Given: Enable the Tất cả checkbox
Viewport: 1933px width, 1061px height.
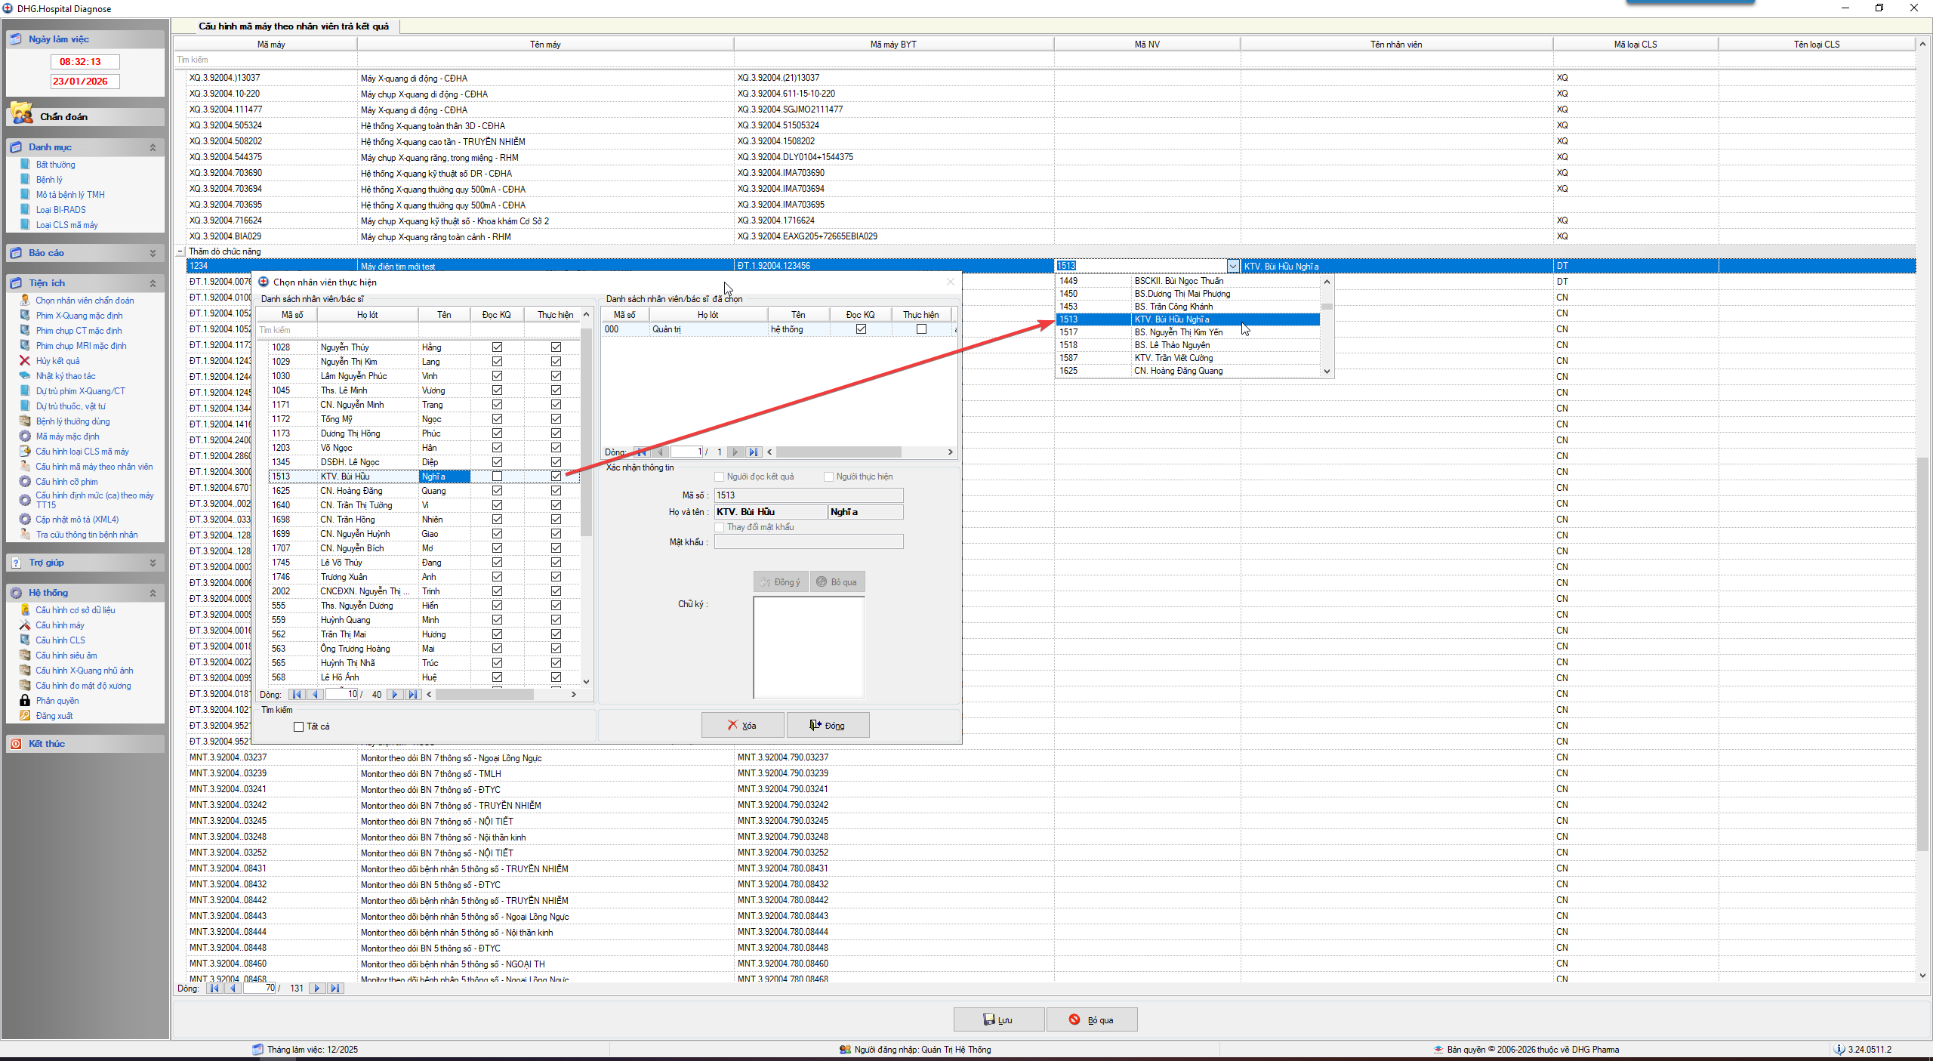Looking at the screenshot, I should coord(299,726).
